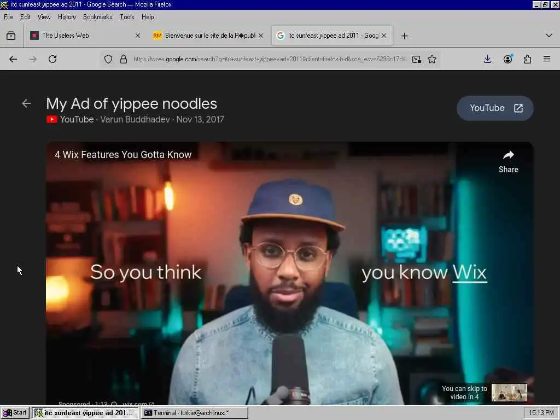
Task: Select Firefox window in taskbar
Action: [85, 413]
